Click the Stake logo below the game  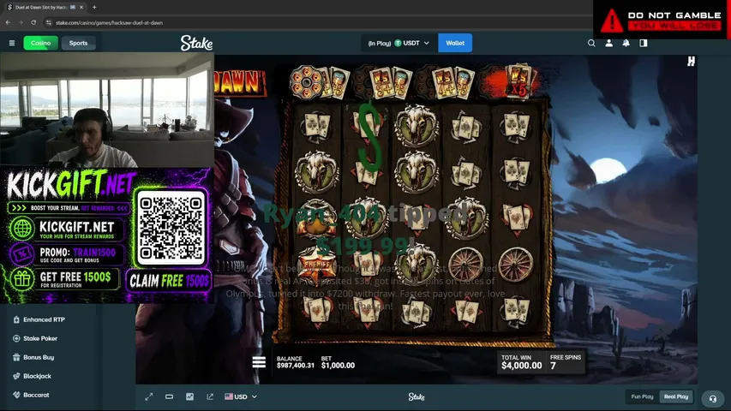416,396
